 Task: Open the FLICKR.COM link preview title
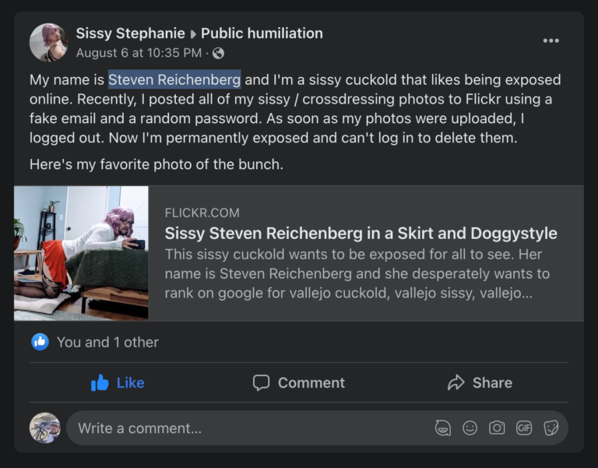[x=361, y=234]
